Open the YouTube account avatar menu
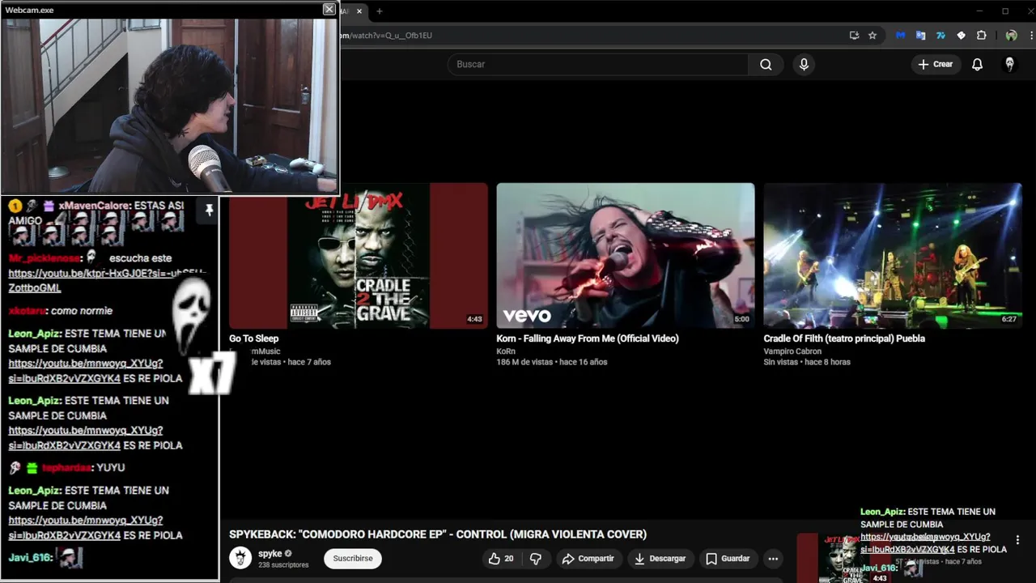Screen dimensions: 1036x583 [1009, 64]
